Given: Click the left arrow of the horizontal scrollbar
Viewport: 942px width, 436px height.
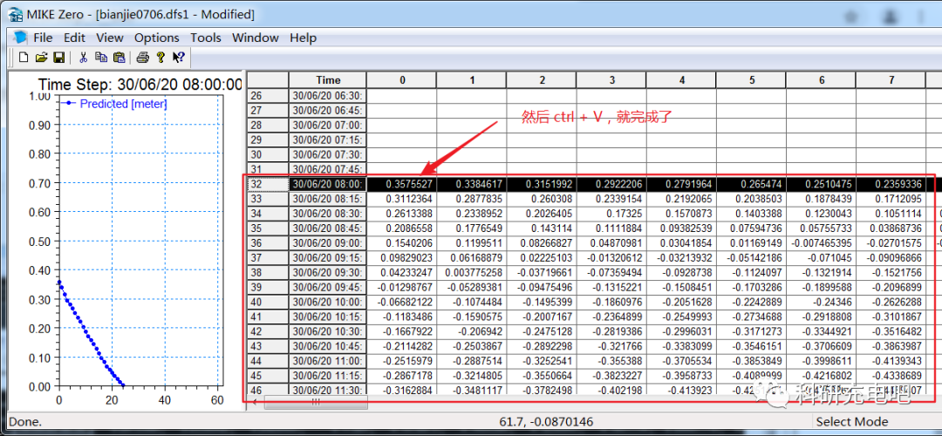Looking at the screenshot, I should 254,402.
